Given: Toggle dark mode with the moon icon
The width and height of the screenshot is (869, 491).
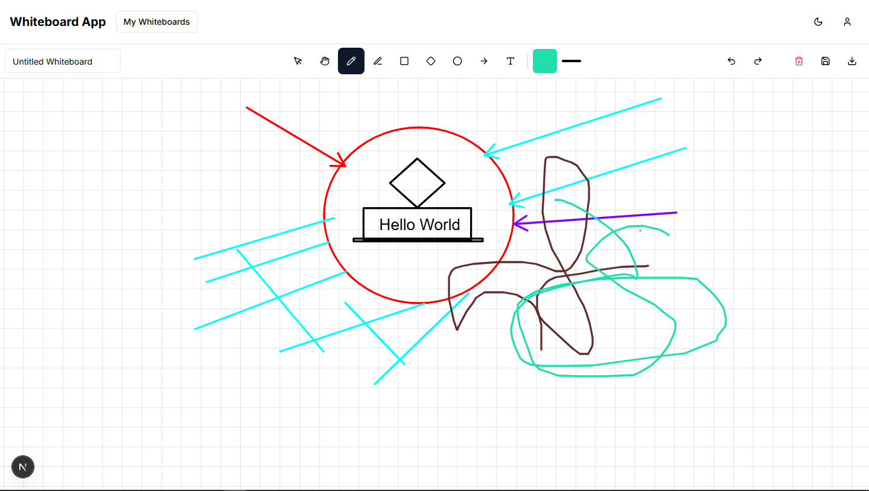Looking at the screenshot, I should tap(818, 22).
